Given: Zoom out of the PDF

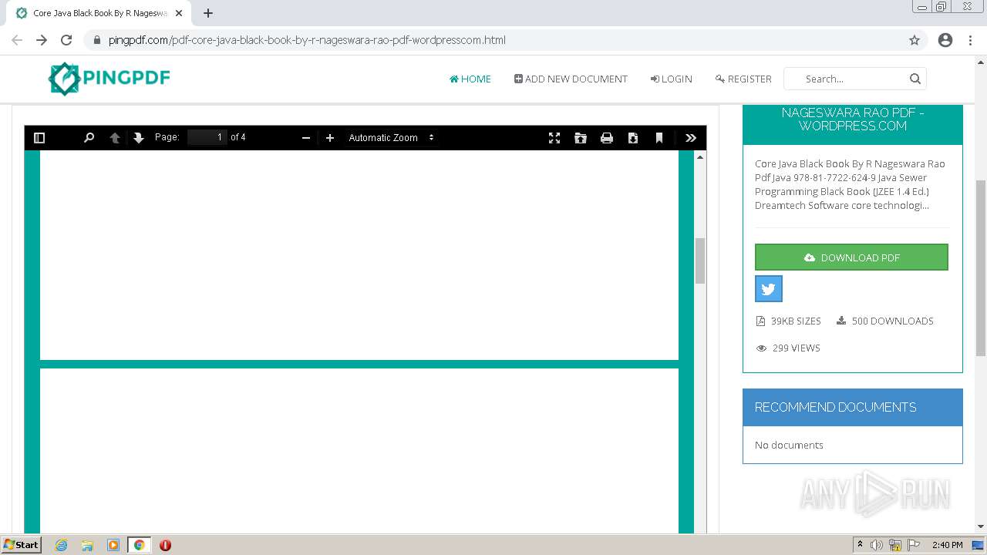Looking at the screenshot, I should pos(306,138).
